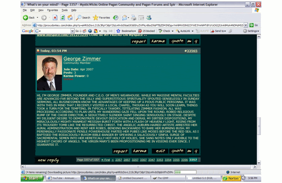Image resolution: width=282 pixels, height=183 pixels.
Task: Open the Send to dropdown arrow
Action: pos(225,31)
